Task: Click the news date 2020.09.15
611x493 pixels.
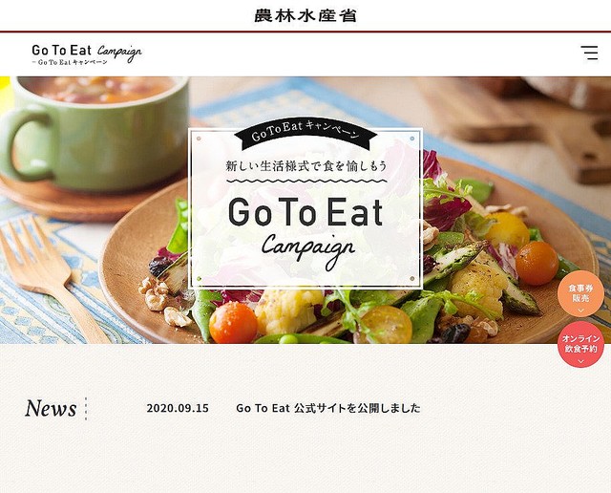Action: coord(178,408)
